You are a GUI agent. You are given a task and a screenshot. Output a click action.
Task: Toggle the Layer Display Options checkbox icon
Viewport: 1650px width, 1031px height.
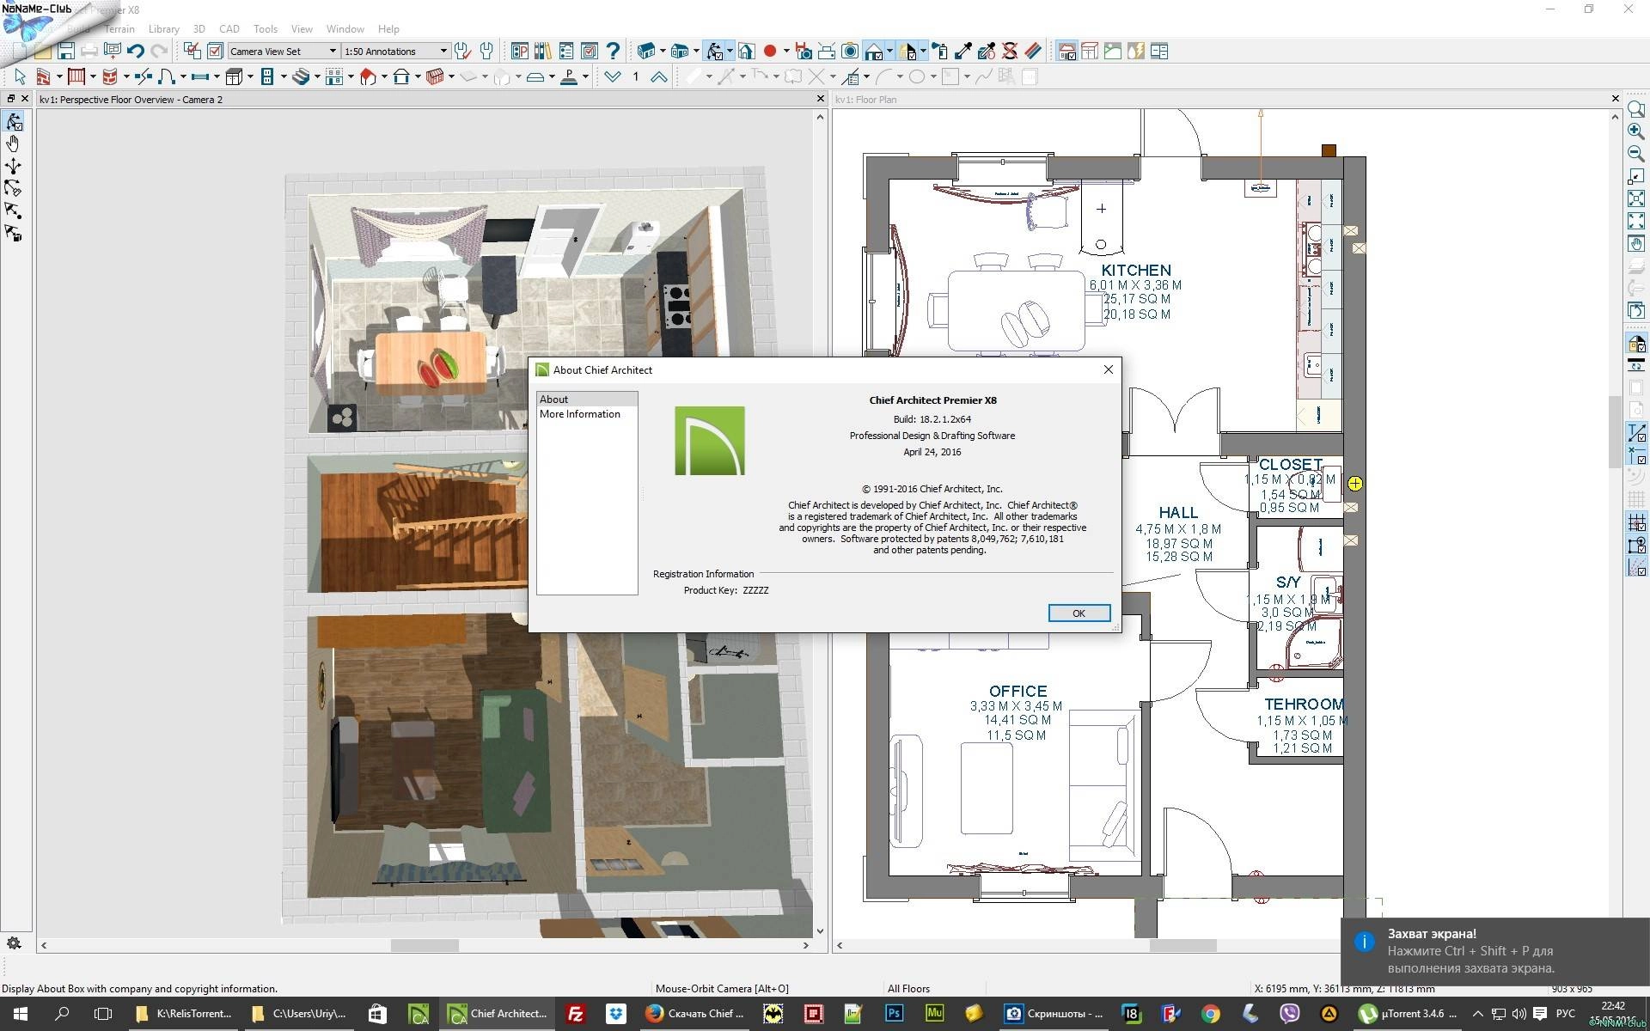[x=215, y=52]
